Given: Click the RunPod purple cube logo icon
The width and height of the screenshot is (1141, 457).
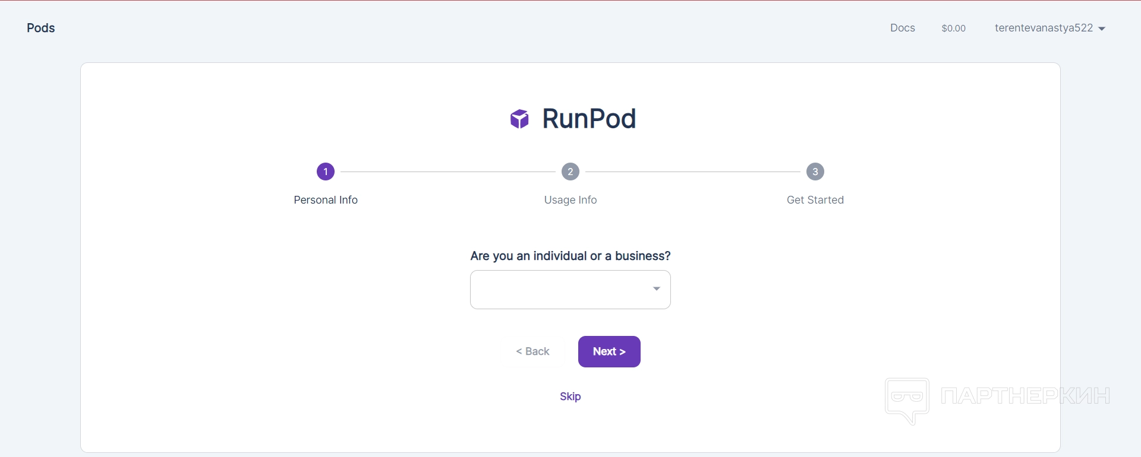Looking at the screenshot, I should coord(519,119).
